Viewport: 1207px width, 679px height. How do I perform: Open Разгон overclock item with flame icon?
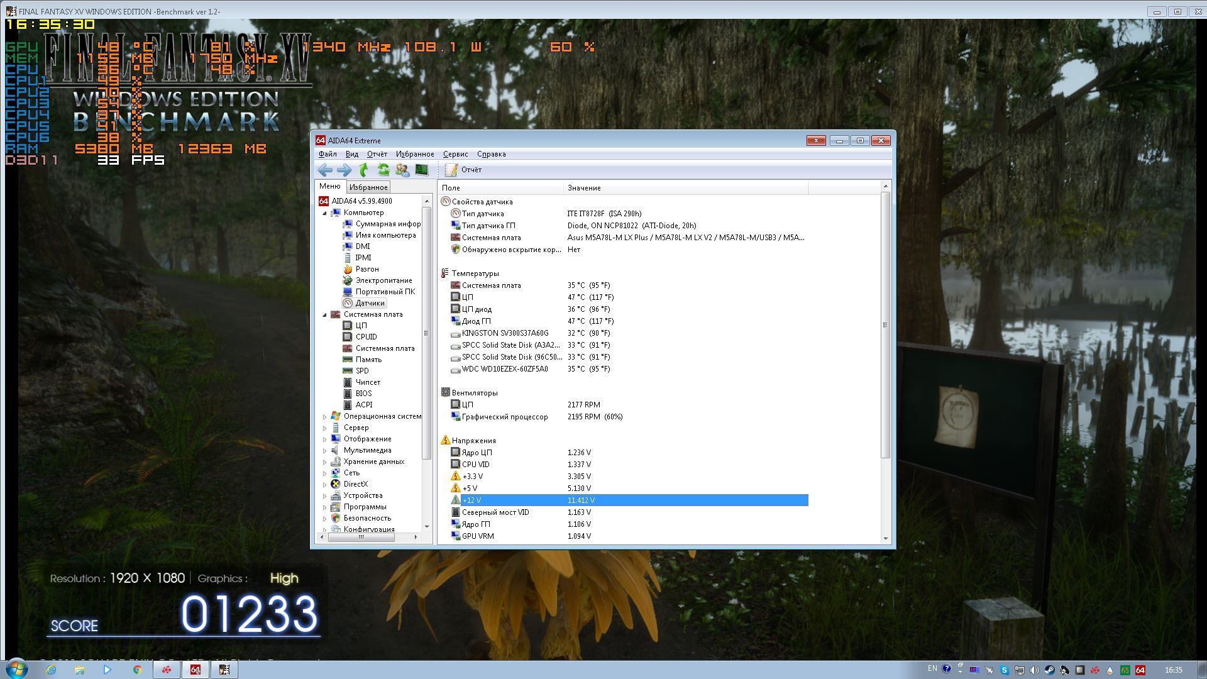(367, 269)
